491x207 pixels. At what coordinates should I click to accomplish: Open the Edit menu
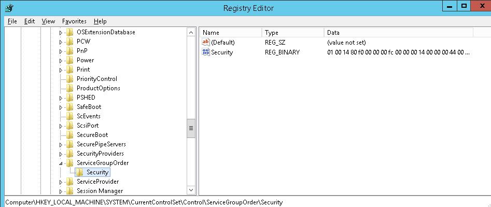click(x=30, y=21)
